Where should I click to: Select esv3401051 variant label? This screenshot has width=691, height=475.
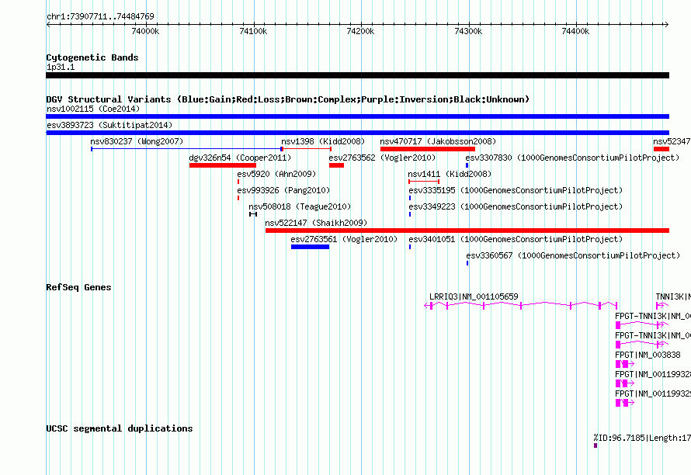coord(516,239)
